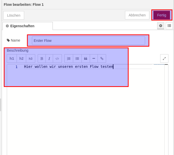This screenshot has width=174, height=155.
Task: Apply heading 2 formatting in description toolbar
Action: coord(21,58)
